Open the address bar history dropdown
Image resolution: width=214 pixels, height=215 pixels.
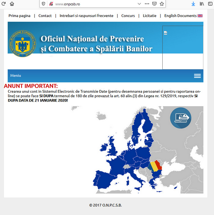(x=139, y=4)
